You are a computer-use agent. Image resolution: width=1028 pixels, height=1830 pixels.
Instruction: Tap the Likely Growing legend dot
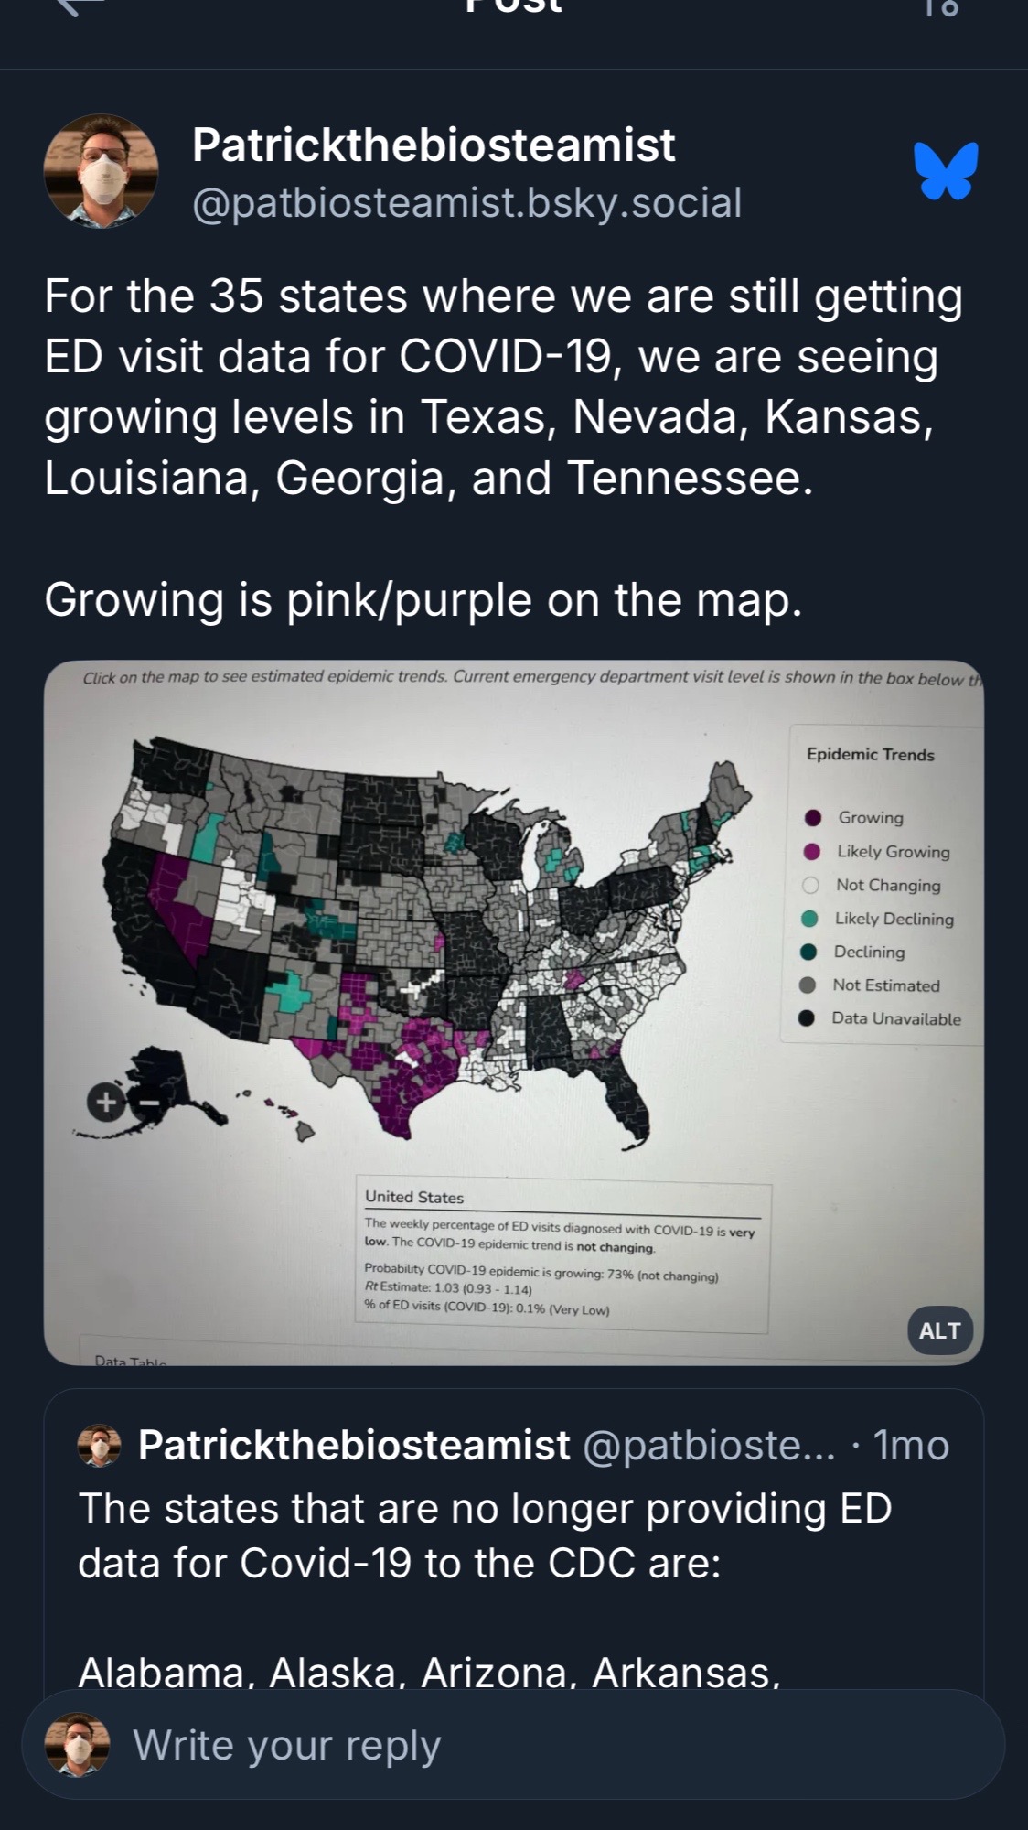point(811,851)
